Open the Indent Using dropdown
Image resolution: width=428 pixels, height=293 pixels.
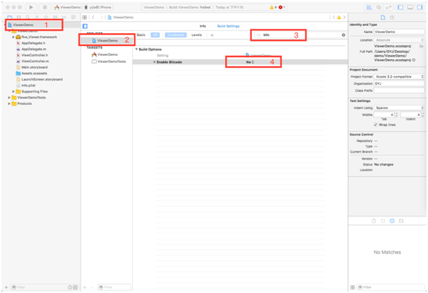pyautogui.click(x=399, y=108)
